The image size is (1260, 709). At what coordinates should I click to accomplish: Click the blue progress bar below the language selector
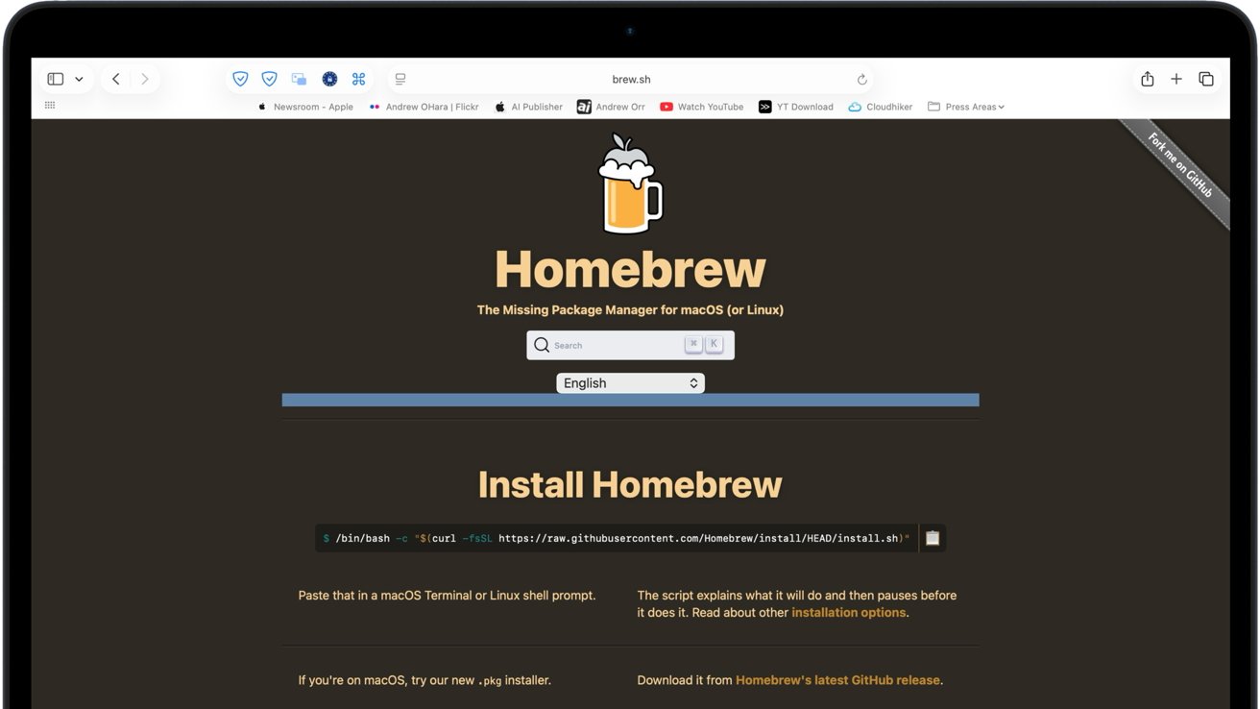(630, 400)
